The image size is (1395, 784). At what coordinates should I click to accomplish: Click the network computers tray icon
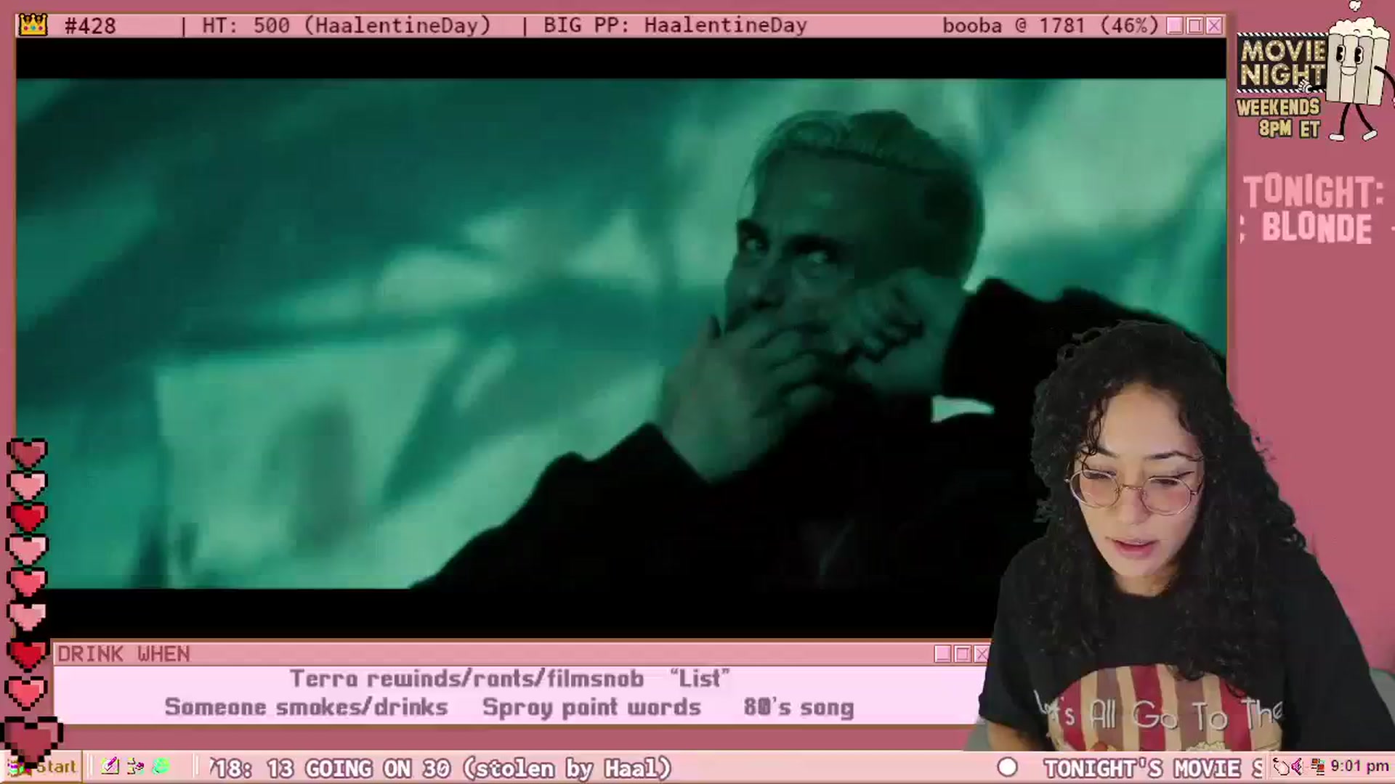1317,767
